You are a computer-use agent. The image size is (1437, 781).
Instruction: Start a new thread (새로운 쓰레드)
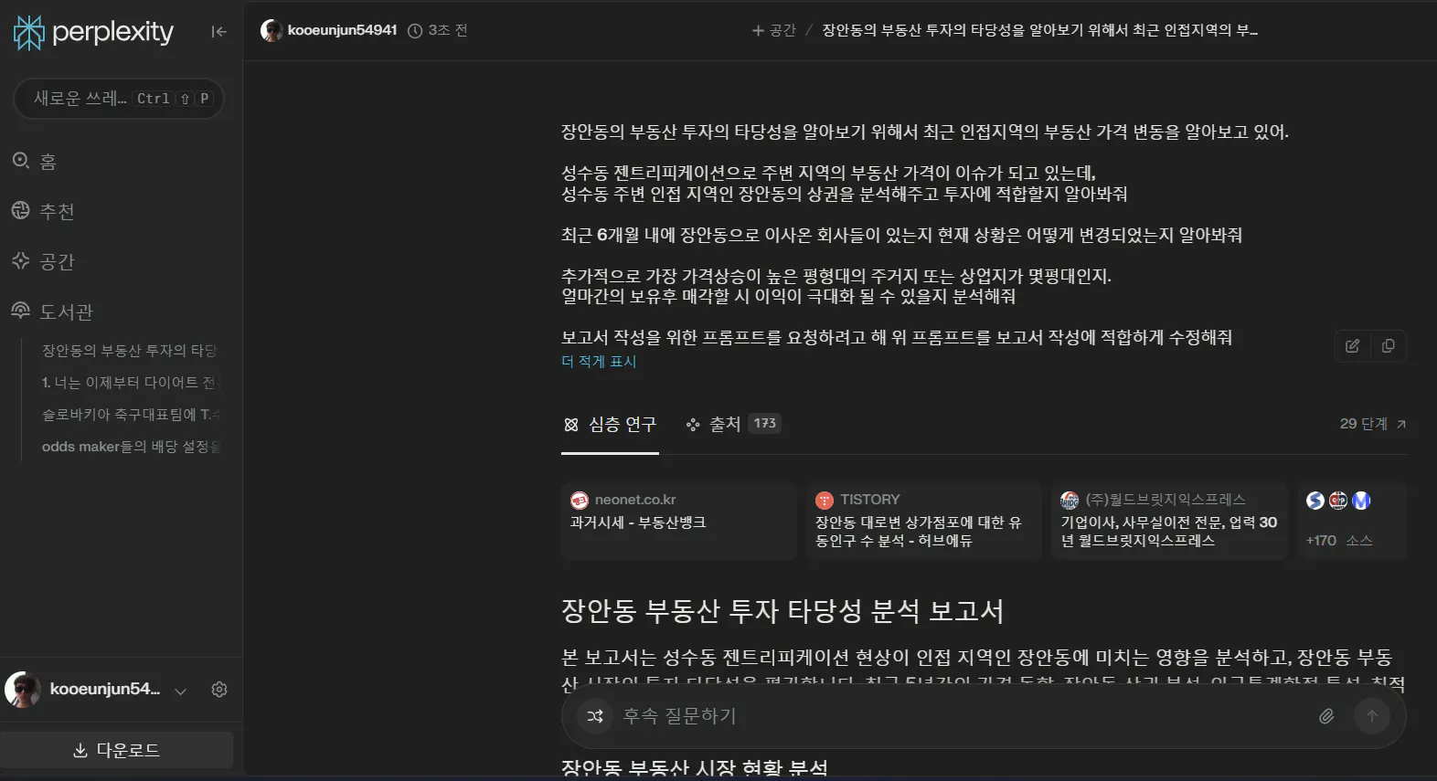point(119,99)
